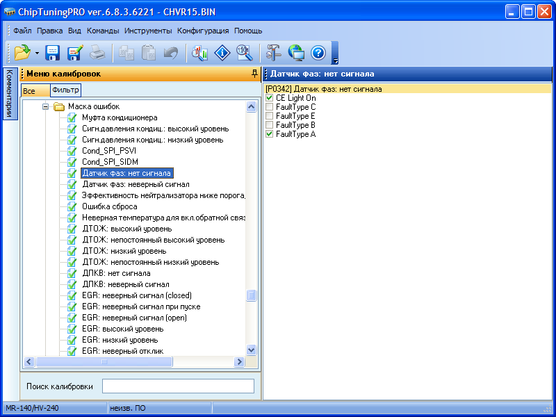
Task: Click the Save floppy disk icon
Action: (x=53, y=52)
